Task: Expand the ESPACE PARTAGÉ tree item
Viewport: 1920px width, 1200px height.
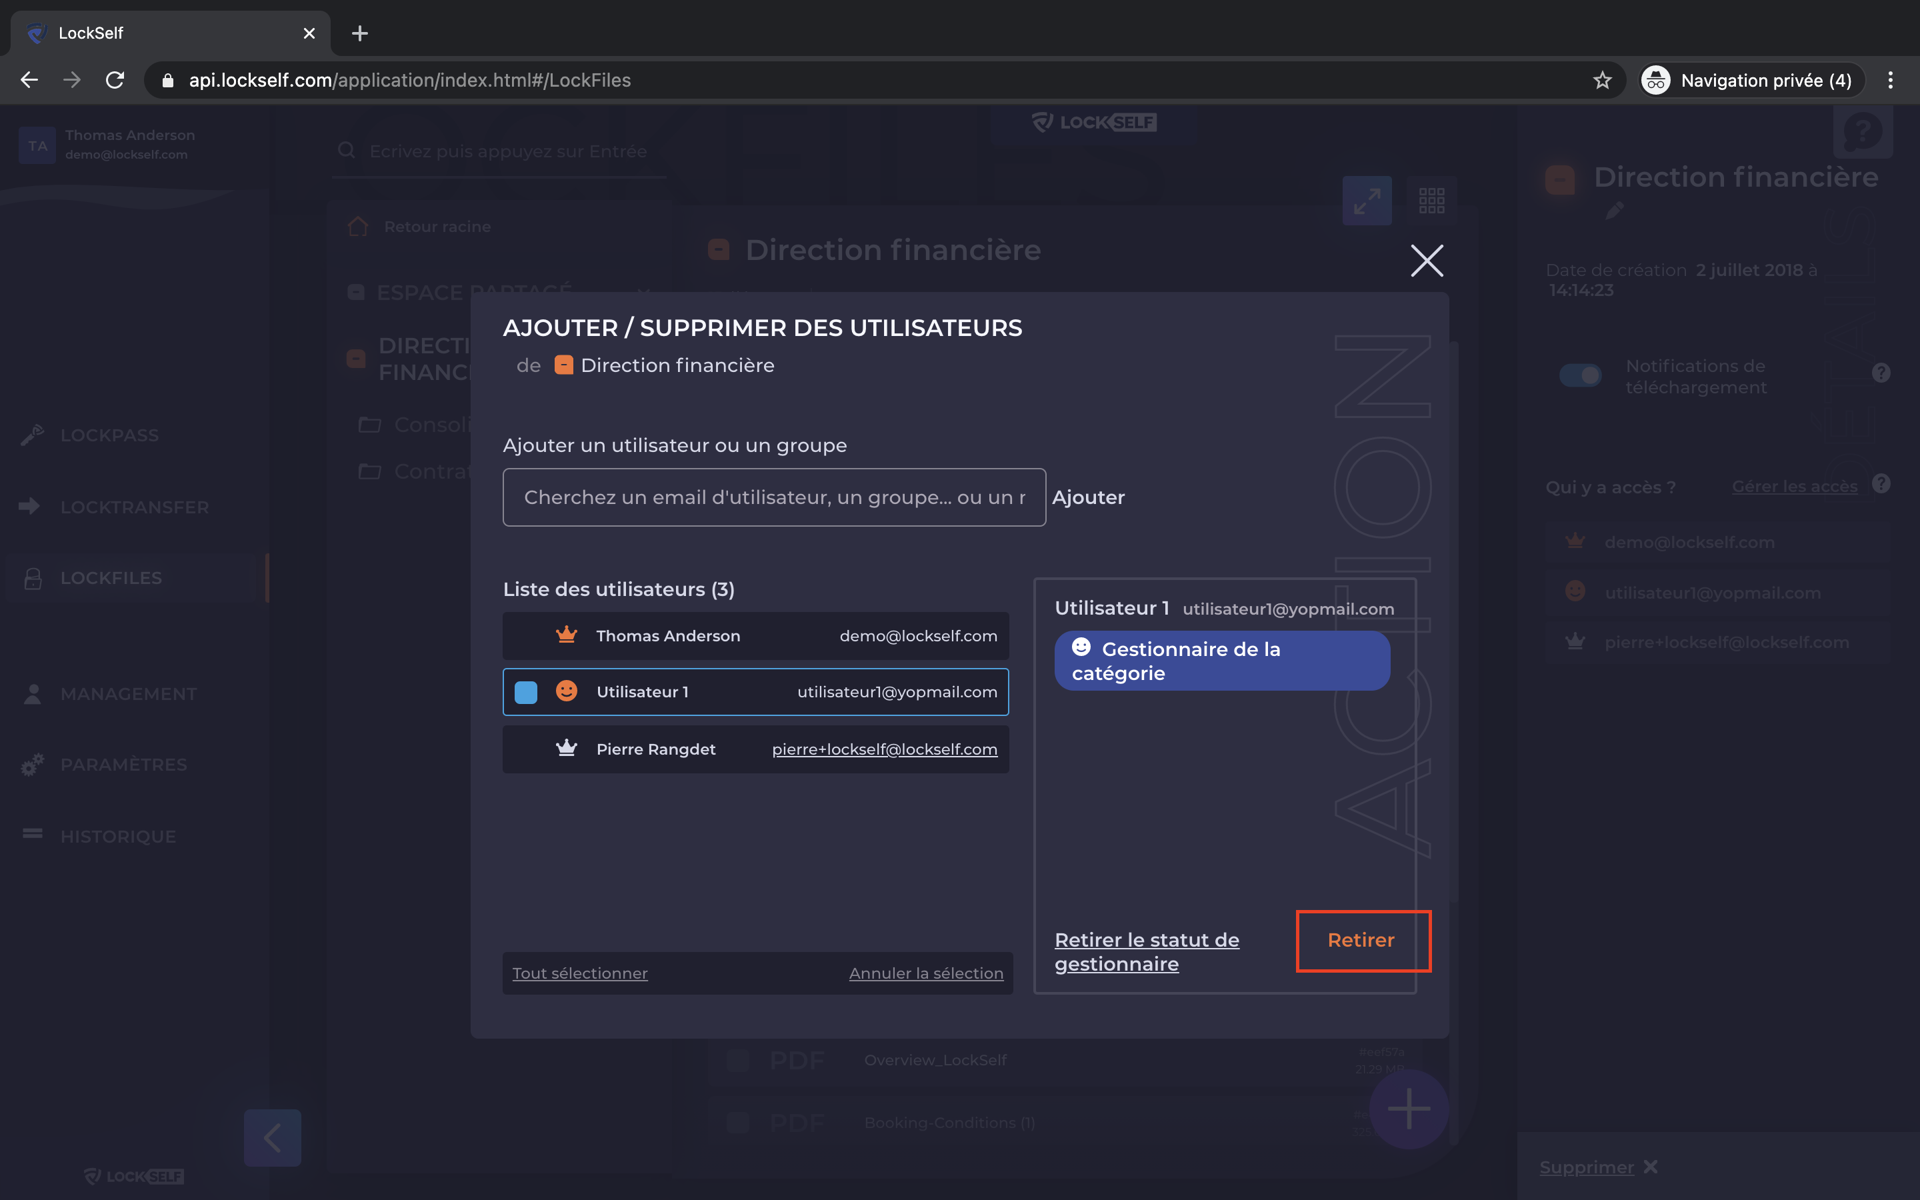Action: point(499,292)
